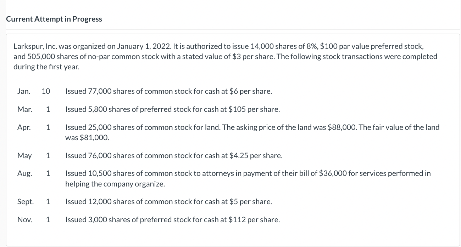The width and height of the screenshot is (461, 247).
Task: Select the Aug. date label
Action: click(x=24, y=173)
